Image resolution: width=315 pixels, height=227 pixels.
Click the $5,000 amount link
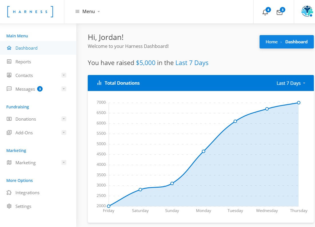(x=146, y=63)
